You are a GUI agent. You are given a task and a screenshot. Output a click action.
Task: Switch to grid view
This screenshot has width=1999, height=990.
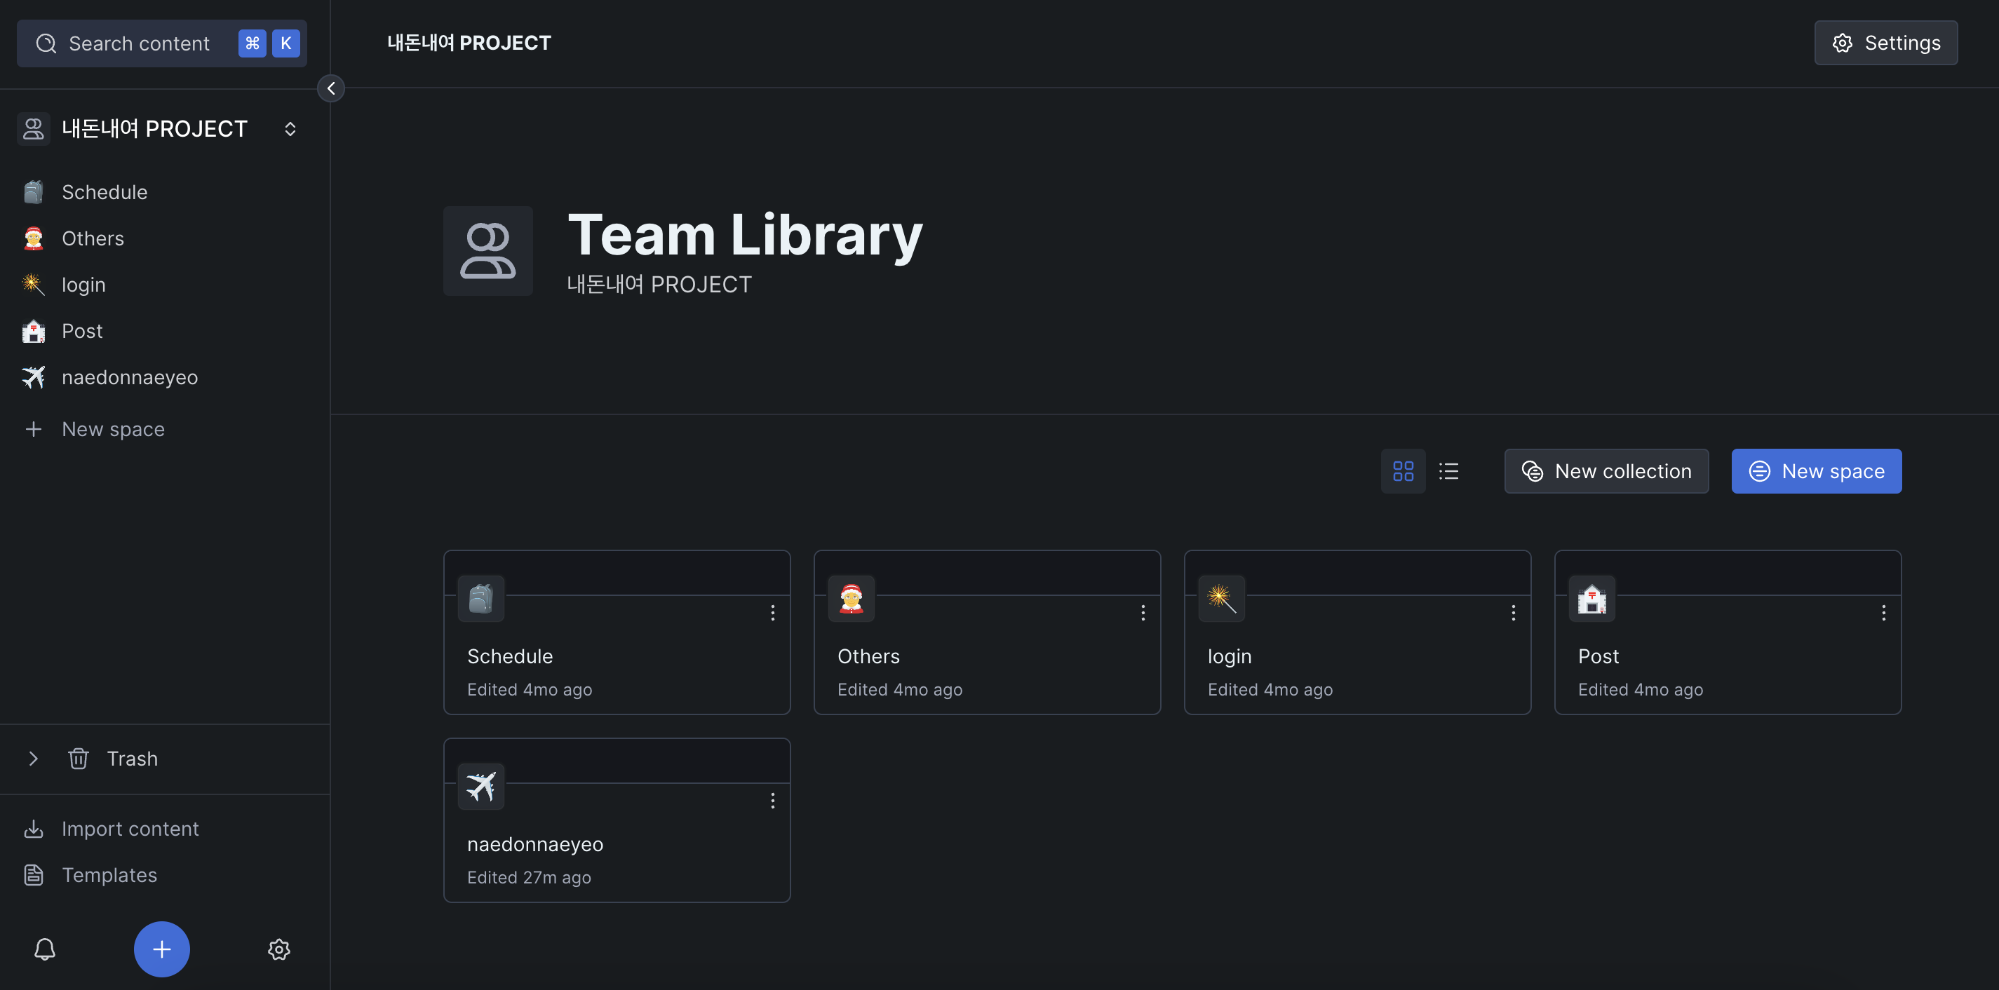click(x=1402, y=471)
